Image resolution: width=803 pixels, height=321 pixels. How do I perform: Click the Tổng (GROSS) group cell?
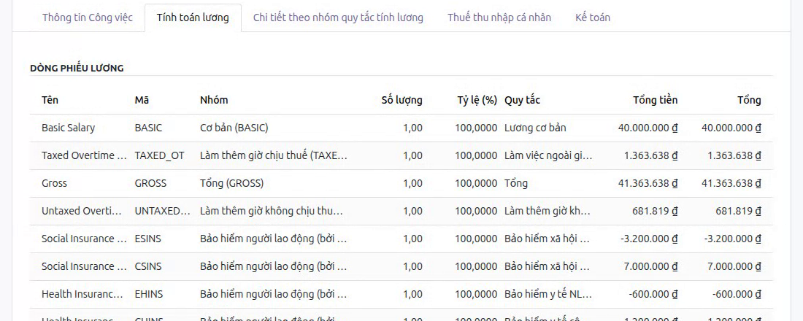[x=232, y=183]
